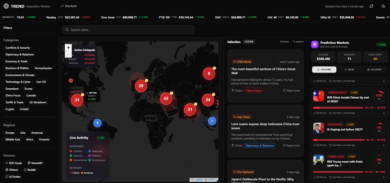This screenshot has width=390, height=183.
Task: Refresh the news feed using the refresh icon
Action: coord(371,6)
